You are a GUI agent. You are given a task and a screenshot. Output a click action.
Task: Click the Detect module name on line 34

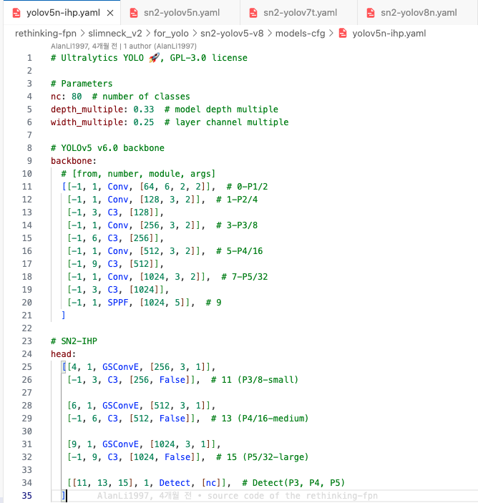click(175, 483)
